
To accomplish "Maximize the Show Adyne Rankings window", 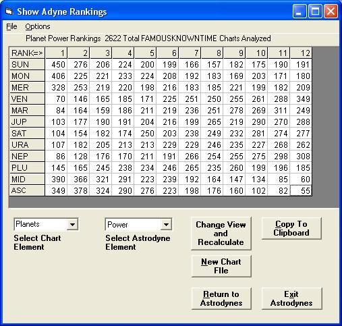I will (x=315, y=11).
